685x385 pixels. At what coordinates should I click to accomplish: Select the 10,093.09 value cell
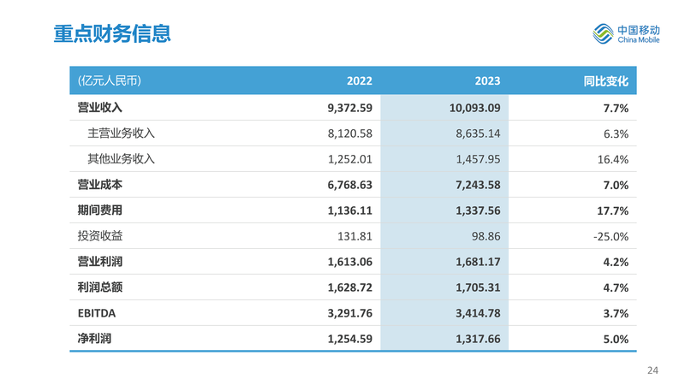click(474, 108)
